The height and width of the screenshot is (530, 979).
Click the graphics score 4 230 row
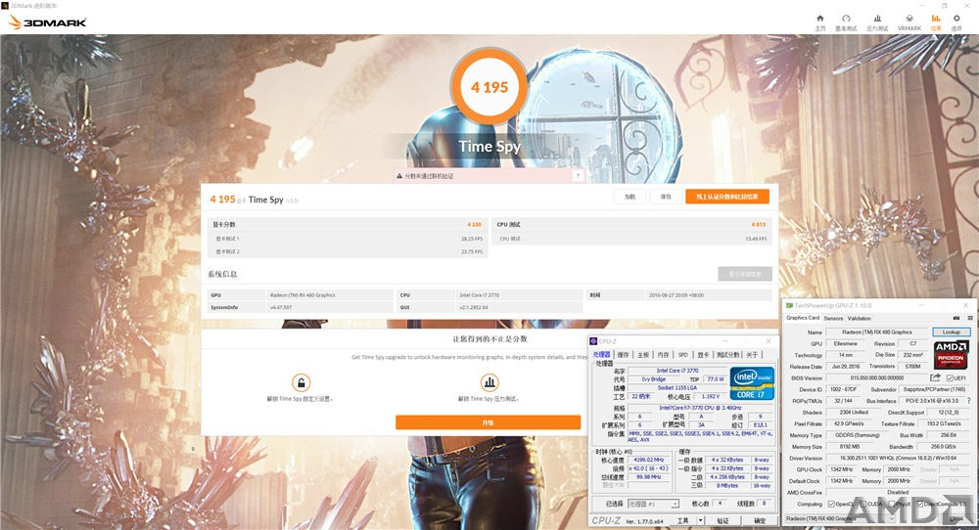348,225
